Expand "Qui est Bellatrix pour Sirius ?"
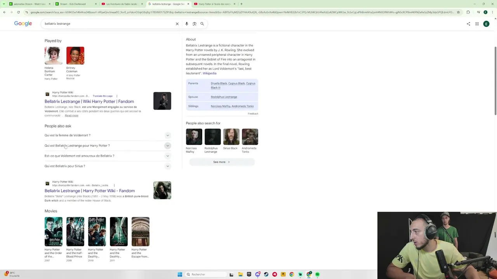 108,166
